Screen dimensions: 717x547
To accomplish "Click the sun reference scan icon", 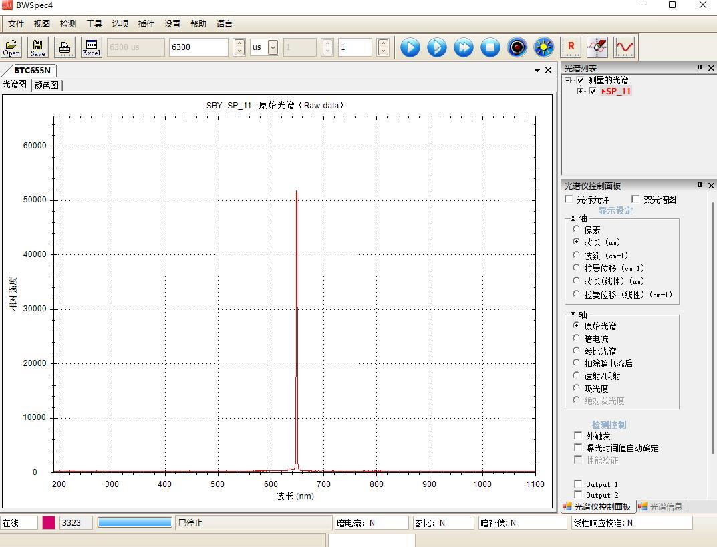I will tap(544, 47).
